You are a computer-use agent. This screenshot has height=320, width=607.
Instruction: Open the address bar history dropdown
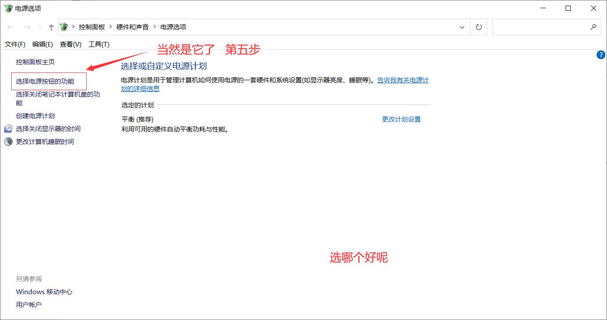point(462,27)
